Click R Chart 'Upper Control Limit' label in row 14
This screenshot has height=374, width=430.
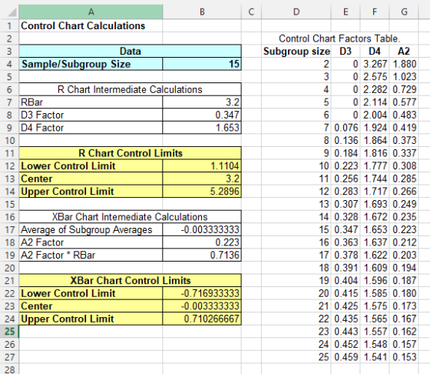(91, 192)
